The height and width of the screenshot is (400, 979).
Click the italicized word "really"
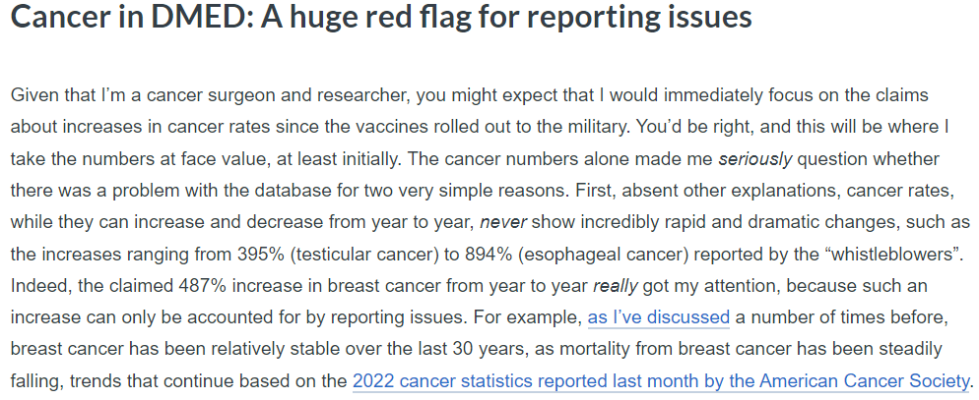617,286
